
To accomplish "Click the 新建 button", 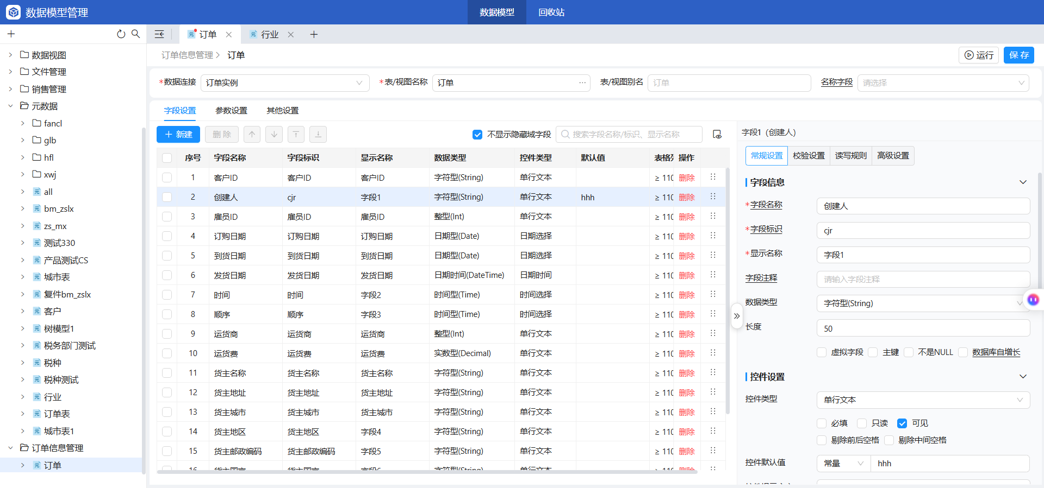I will [178, 135].
